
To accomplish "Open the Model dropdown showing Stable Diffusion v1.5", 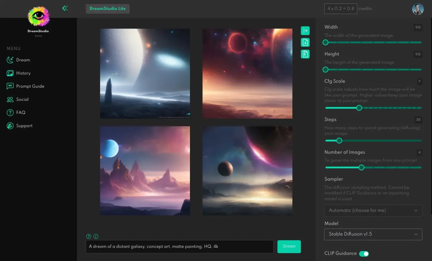I will pos(373,234).
